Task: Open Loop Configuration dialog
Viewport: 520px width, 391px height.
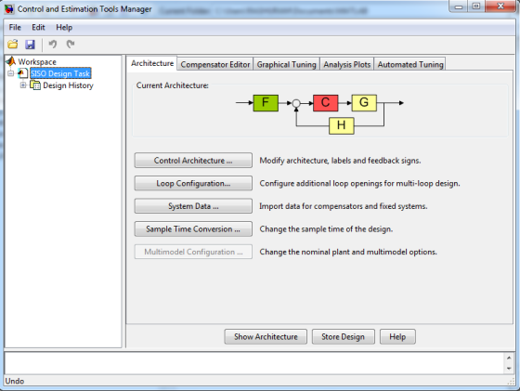Action: point(193,183)
